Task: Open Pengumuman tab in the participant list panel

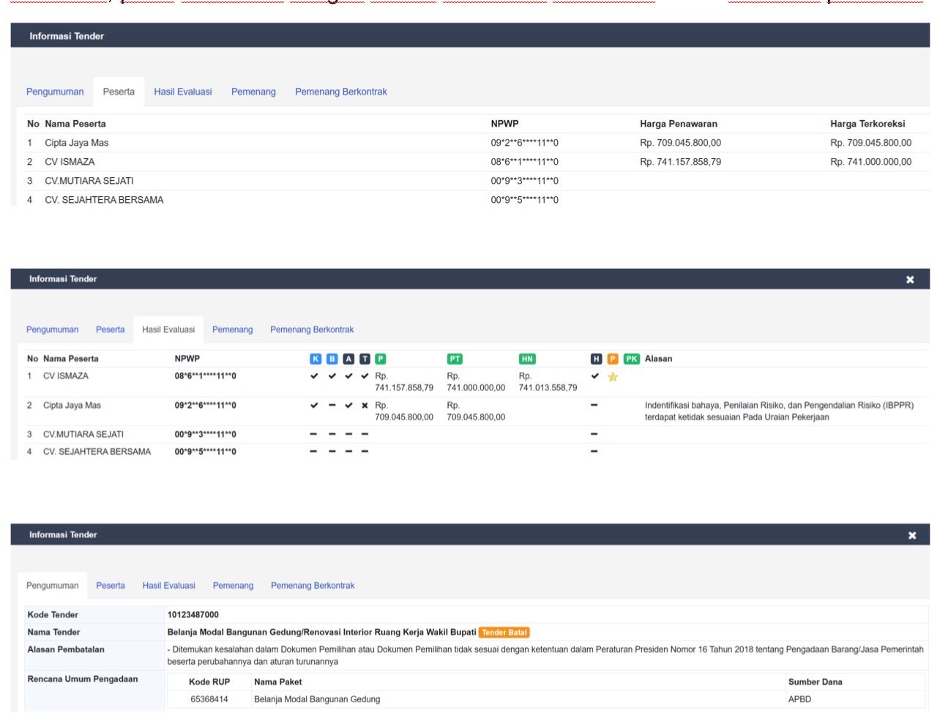Action: (x=55, y=92)
